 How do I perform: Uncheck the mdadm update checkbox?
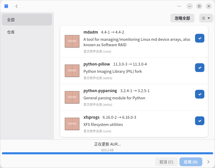click(x=199, y=38)
